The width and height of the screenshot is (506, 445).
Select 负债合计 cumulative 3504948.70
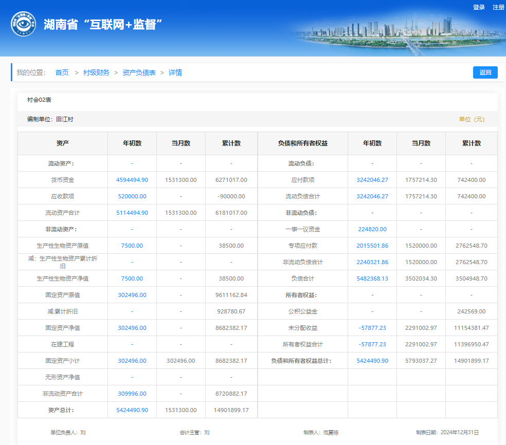[472, 279]
